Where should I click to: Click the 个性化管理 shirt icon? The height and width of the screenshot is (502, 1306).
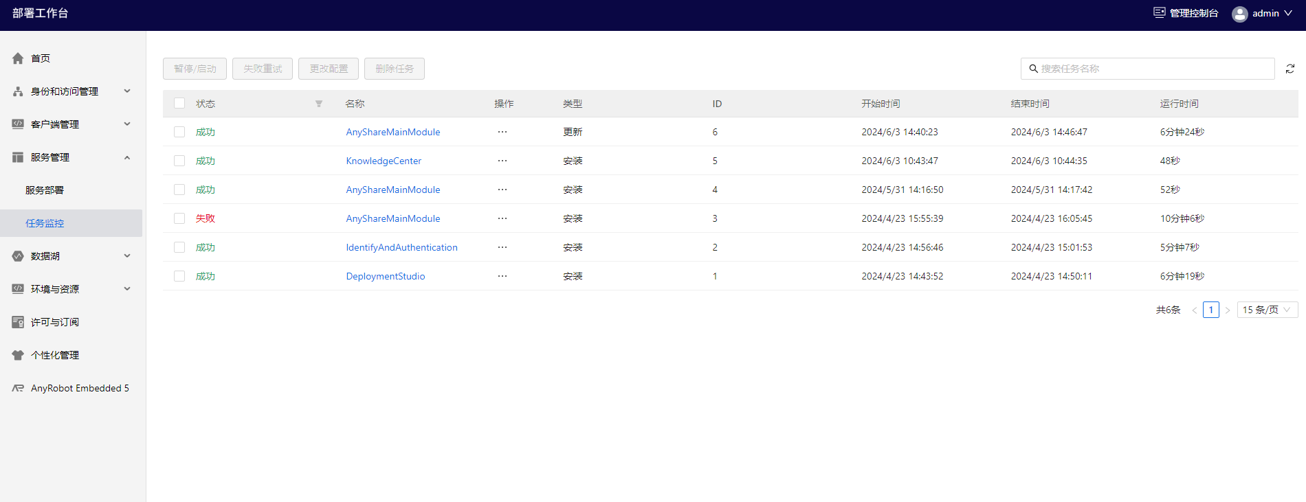click(x=18, y=355)
